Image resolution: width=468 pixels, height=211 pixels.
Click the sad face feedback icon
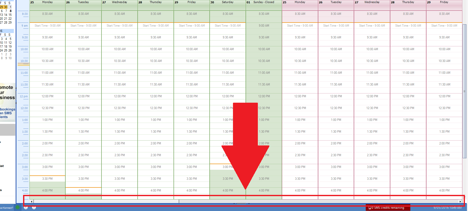click(x=34, y=207)
